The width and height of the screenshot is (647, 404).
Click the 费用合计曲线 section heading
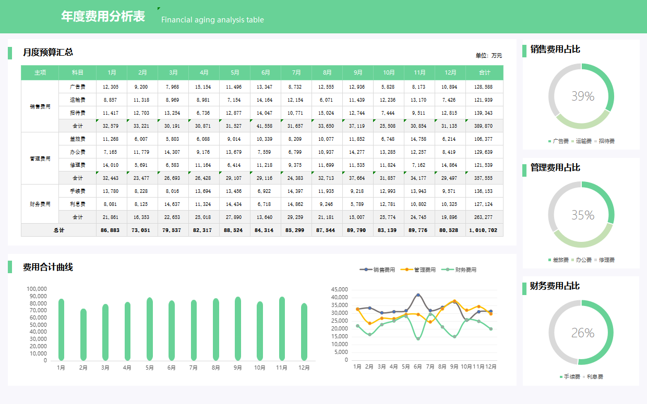click(47, 267)
